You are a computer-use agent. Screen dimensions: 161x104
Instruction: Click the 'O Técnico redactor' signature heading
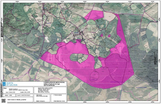pyautogui.click(x=58, y=95)
